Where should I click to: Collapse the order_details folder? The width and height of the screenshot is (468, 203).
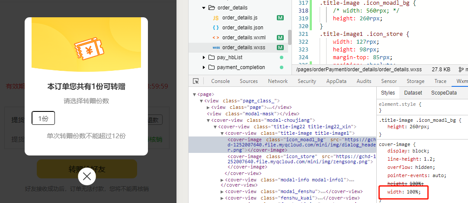(x=204, y=8)
